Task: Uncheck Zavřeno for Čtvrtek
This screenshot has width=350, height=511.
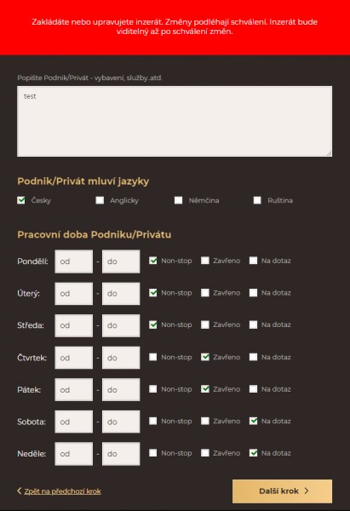Action: [205, 357]
